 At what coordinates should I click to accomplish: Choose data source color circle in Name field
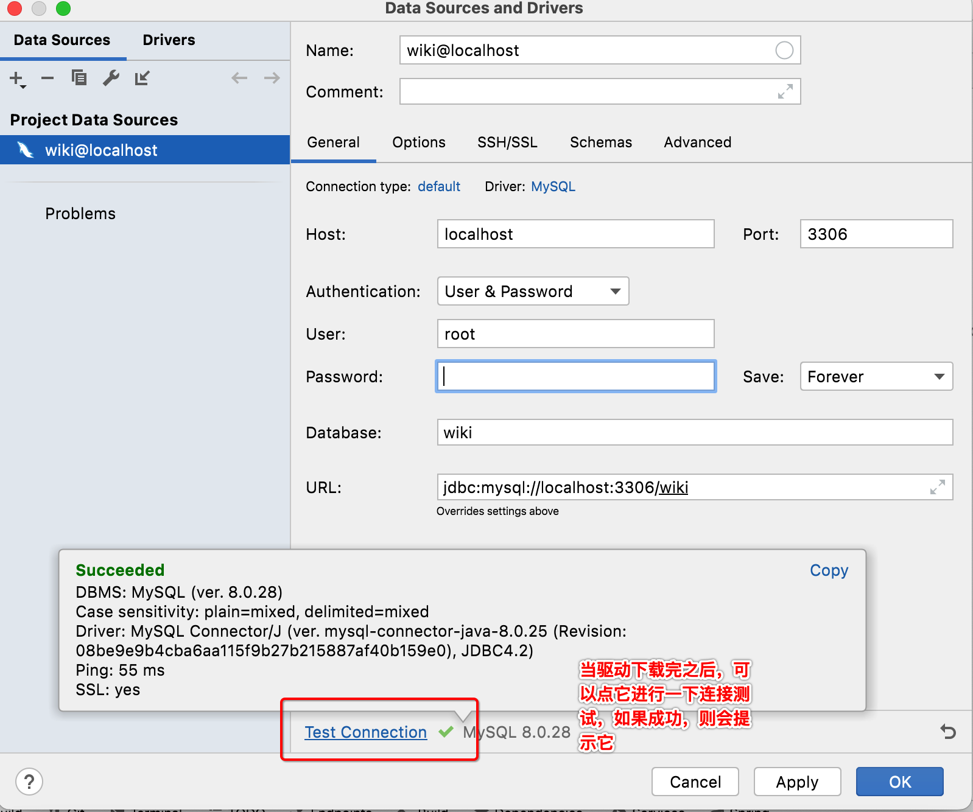tap(784, 50)
